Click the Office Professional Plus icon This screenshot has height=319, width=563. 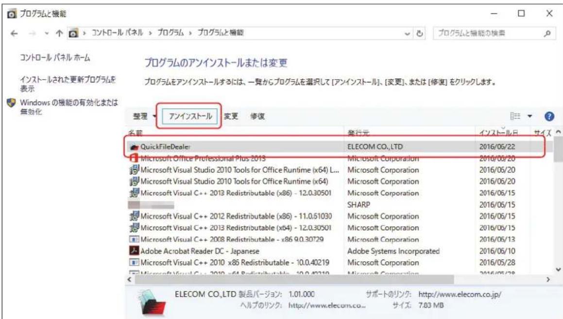coord(134,158)
